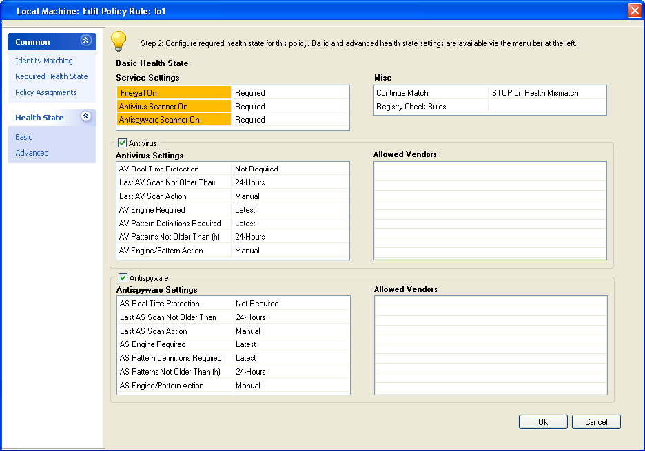Set Continue Match STOP on Health Mismatch value
645x451 pixels.
coord(546,93)
